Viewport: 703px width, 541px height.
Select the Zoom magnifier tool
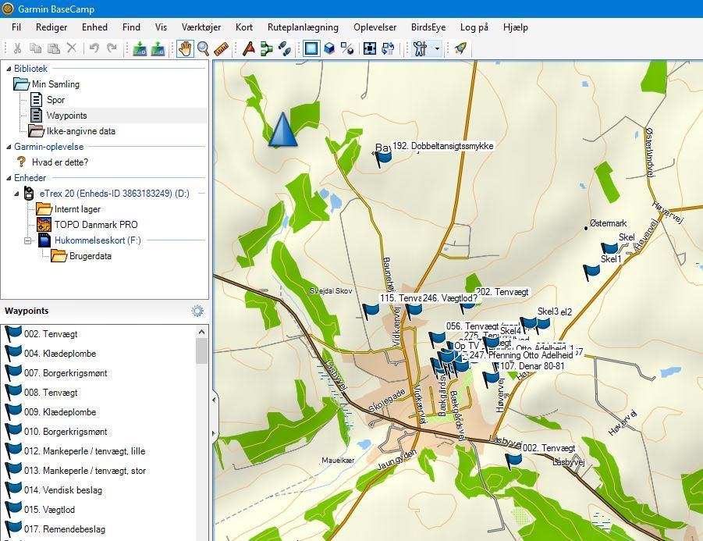(203, 48)
